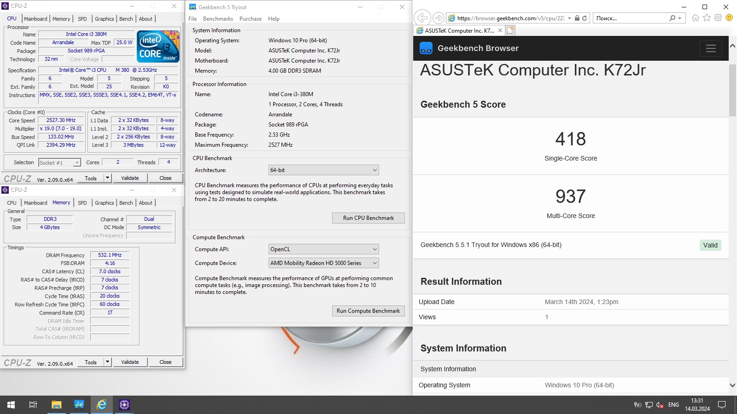Click the 418 Single-Core score value
737x414 pixels.
pyautogui.click(x=571, y=139)
